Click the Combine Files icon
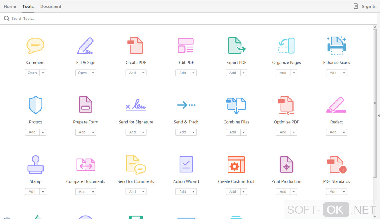This screenshot has width=380, height=219. coord(236,106)
